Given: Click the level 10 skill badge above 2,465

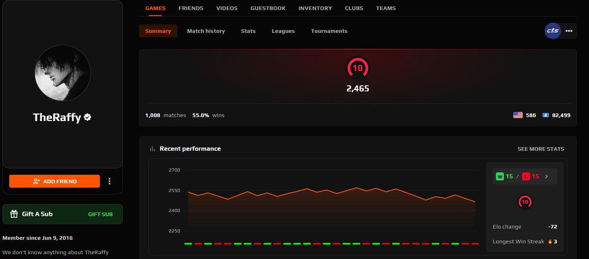Looking at the screenshot, I should [358, 69].
